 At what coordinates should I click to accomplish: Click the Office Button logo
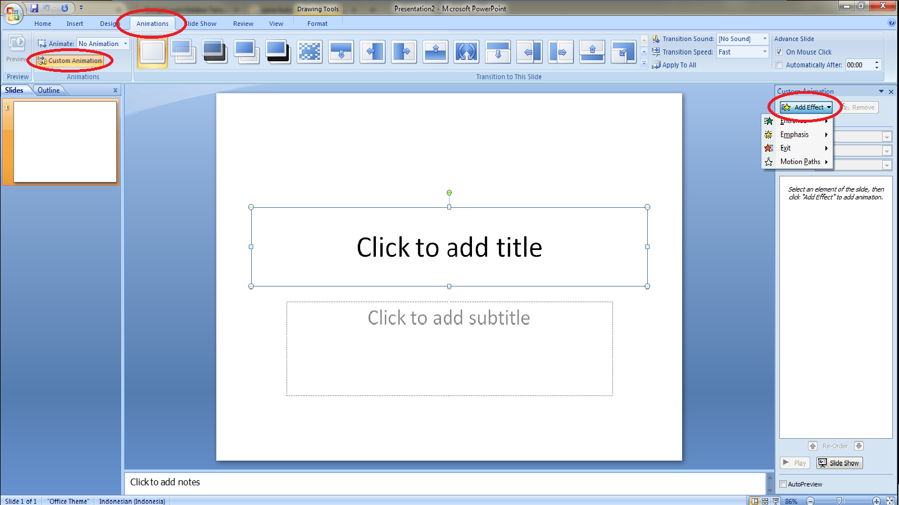(12, 13)
